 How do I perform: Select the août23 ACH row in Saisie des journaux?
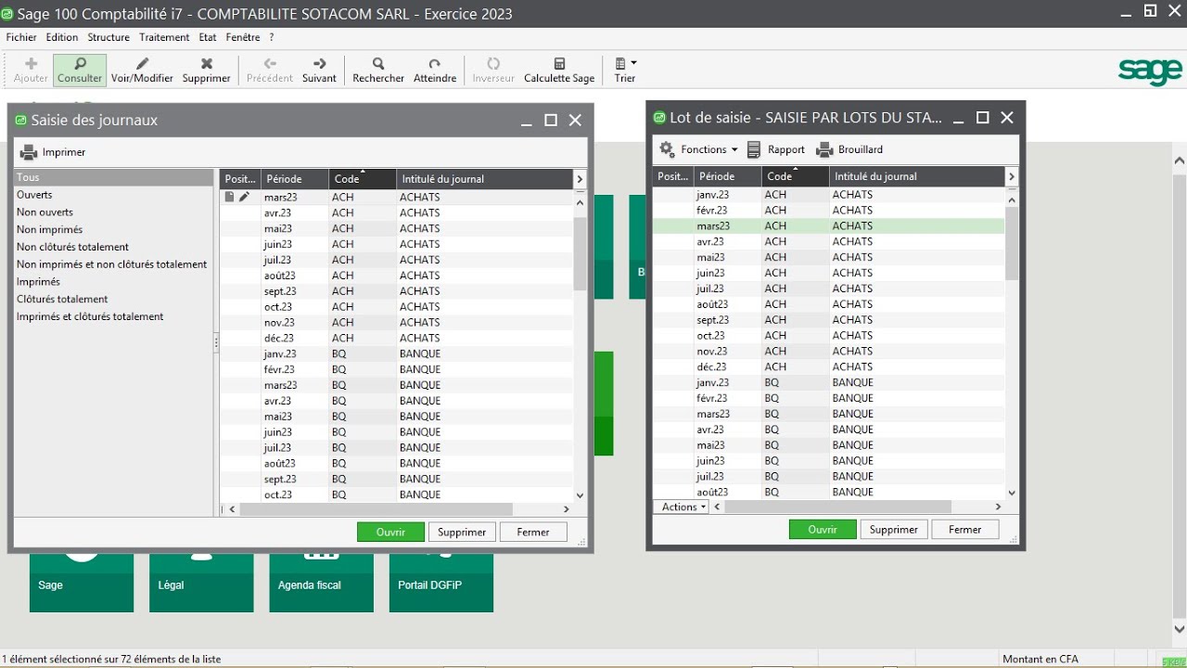click(397, 276)
